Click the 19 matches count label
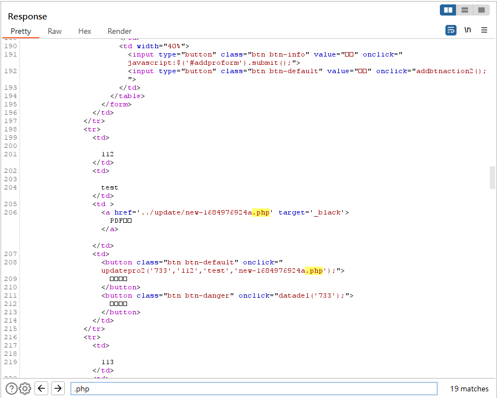This screenshot has height=398, width=497. click(469, 389)
